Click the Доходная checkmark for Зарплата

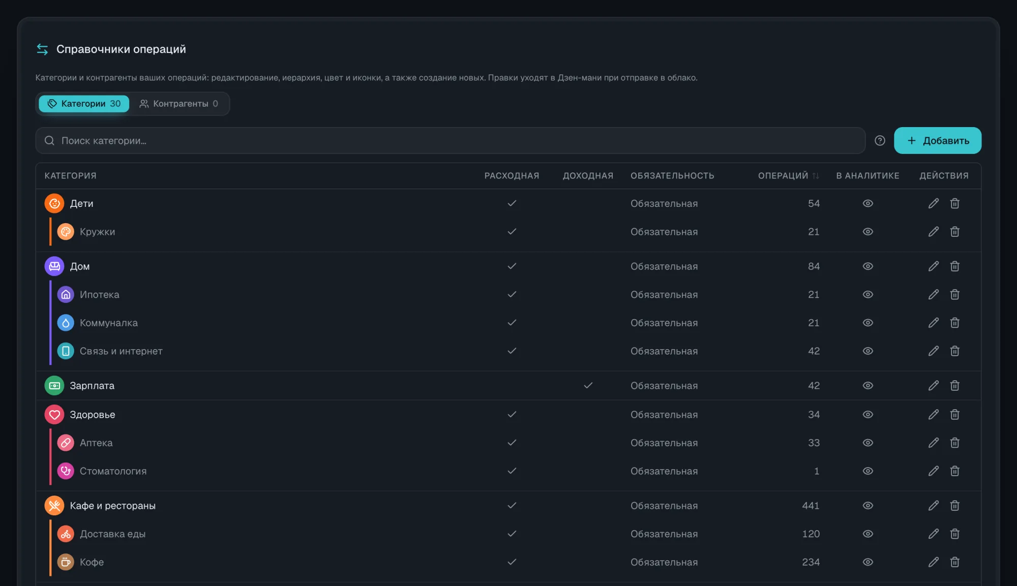point(588,386)
